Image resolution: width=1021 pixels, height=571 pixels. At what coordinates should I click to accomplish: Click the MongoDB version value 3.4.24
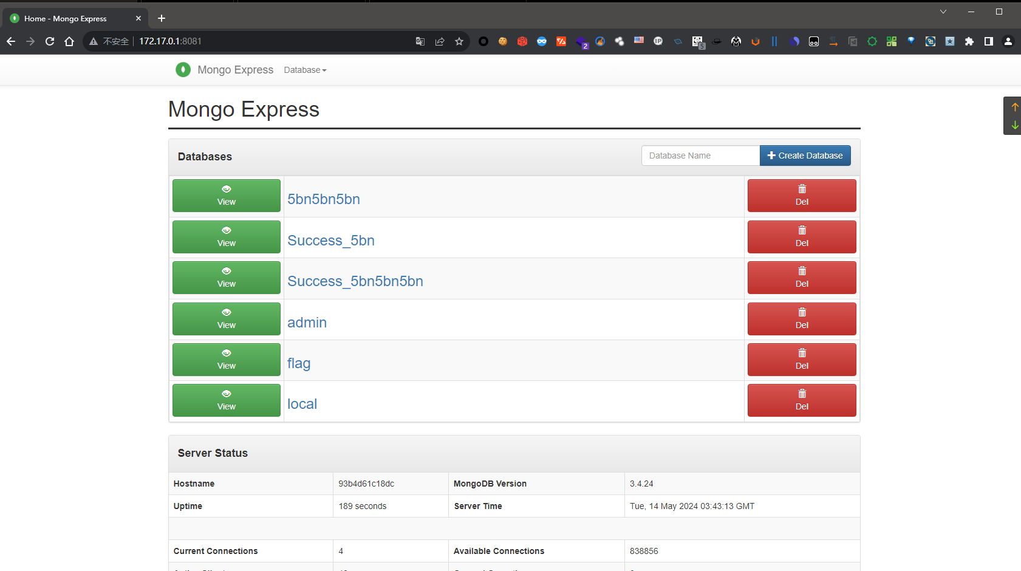pyautogui.click(x=641, y=484)
